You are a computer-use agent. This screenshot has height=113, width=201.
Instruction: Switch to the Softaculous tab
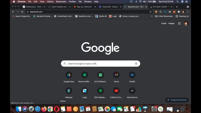click(34, 7)
